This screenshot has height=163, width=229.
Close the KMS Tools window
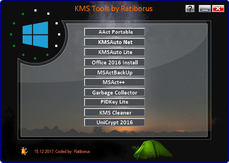[217, 9]
